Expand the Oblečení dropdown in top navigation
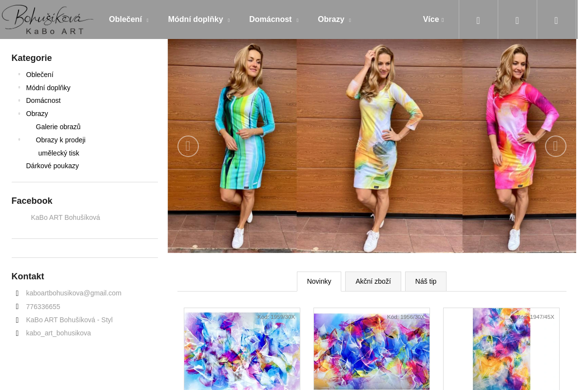Image resolution: width=585 pixels, height=390 pixels. pyautogui.click(x=128, y=19)
